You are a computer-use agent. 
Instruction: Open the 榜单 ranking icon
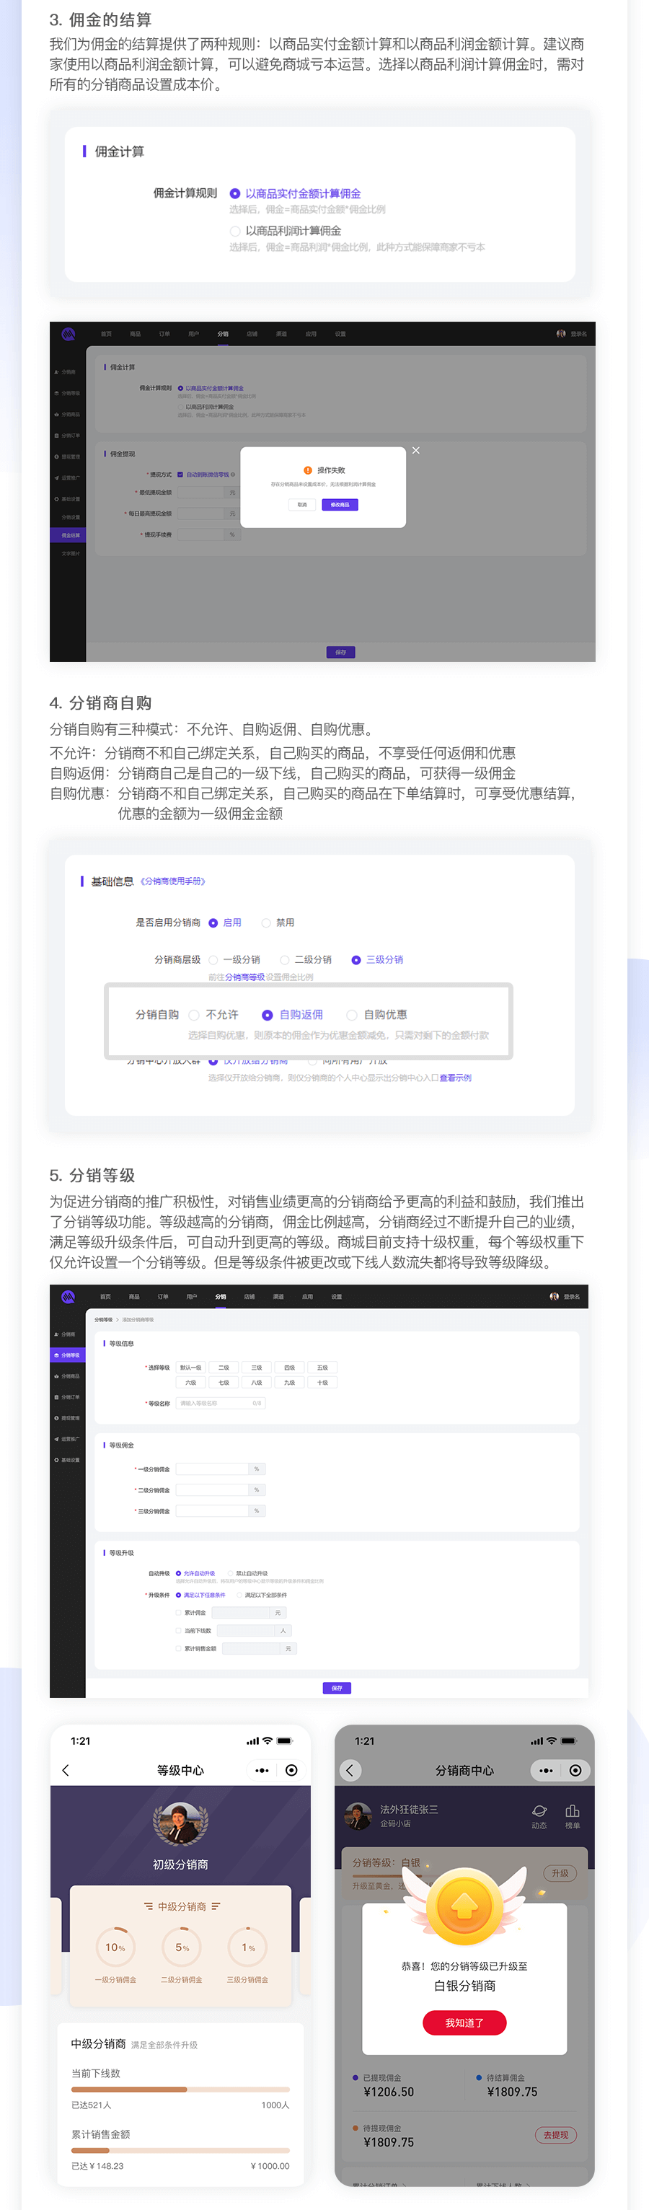[572, 1811]
